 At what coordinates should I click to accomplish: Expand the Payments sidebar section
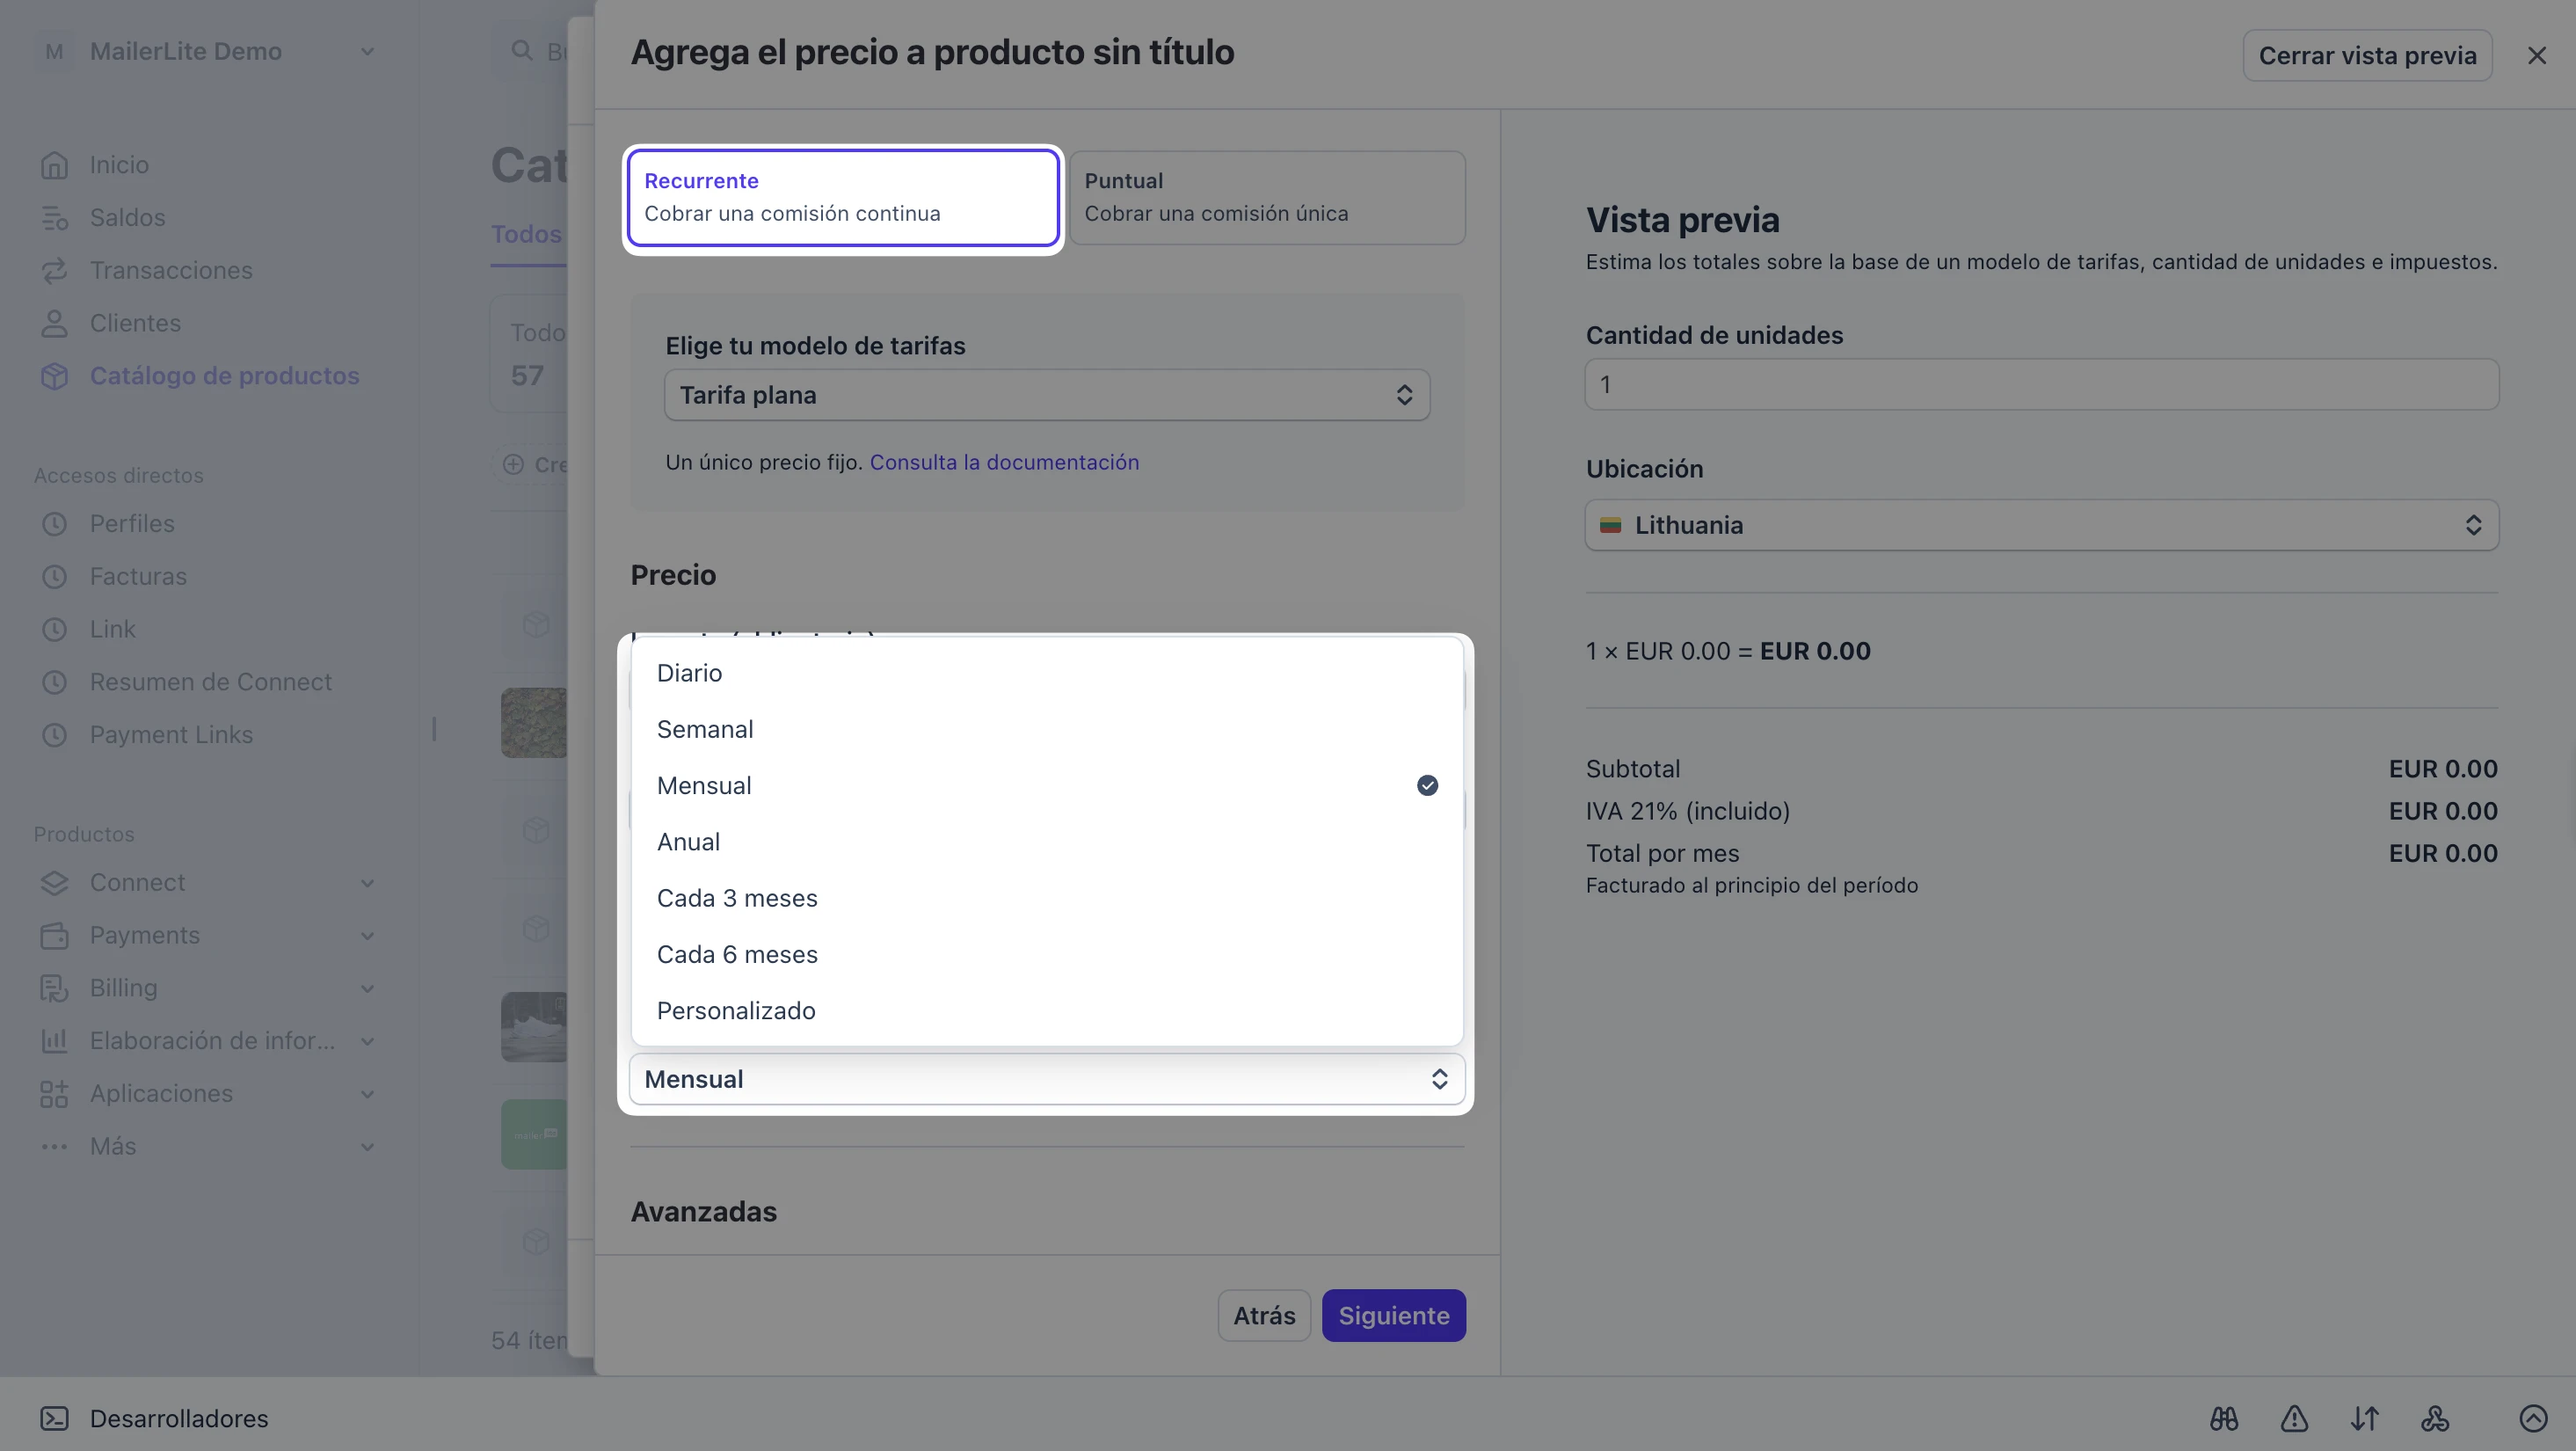point(207,935)
